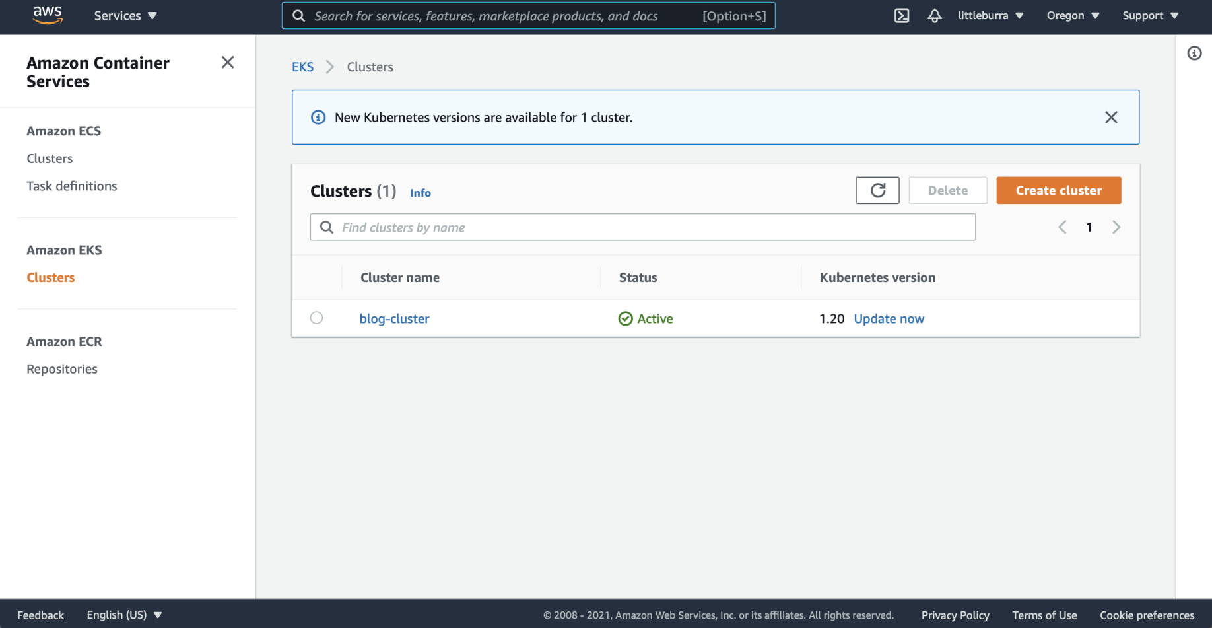Focus the Find clusters by name field
This screenshot has width=1212, height=628.
(x=654, y=227)
